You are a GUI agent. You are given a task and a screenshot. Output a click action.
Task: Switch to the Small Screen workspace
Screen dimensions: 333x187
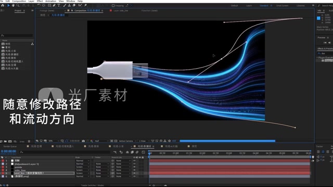click(x=282, y=6)
